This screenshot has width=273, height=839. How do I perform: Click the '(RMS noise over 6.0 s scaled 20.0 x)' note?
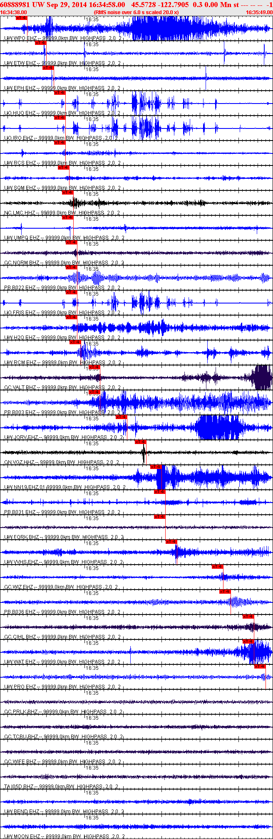[136, 12]
